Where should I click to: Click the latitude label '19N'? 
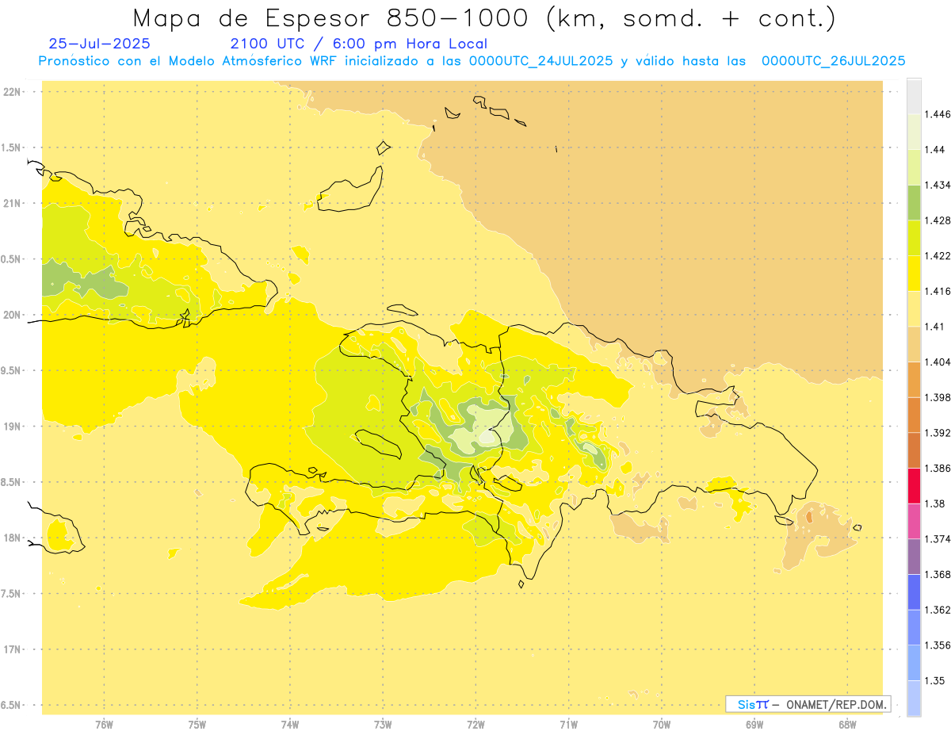coord(12,426)
